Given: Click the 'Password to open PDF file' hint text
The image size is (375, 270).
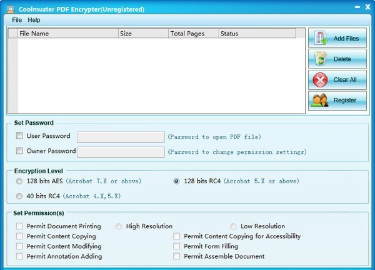Looking at the screenshot, I should [x=214, y=137].
